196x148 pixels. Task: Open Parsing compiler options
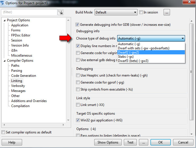coord(16,71)
